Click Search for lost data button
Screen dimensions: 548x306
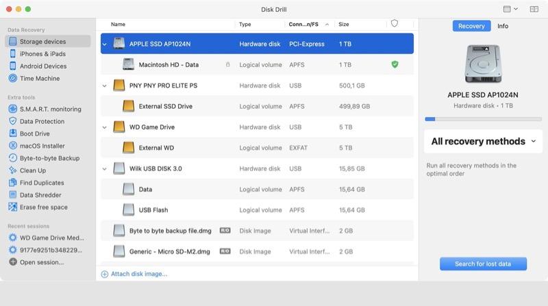tap(483, 264)
